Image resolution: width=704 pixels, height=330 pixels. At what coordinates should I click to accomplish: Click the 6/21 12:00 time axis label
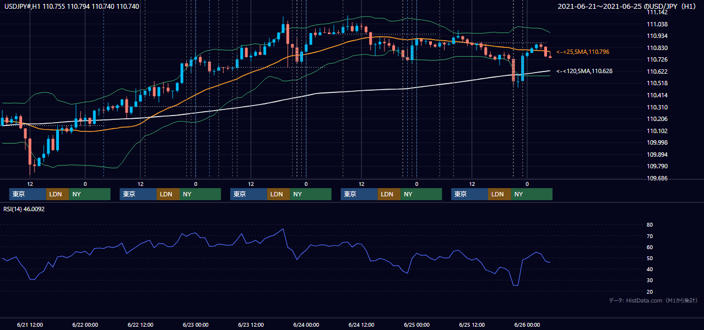pyautogui.click(x=30, y=325)
